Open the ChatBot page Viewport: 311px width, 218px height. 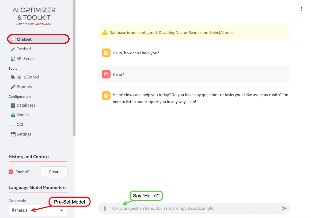38,39
